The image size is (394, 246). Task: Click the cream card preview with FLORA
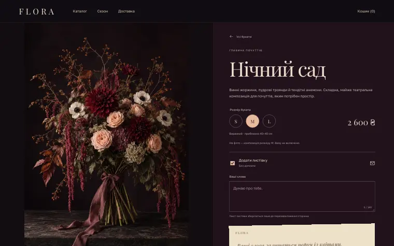[302, 235]
